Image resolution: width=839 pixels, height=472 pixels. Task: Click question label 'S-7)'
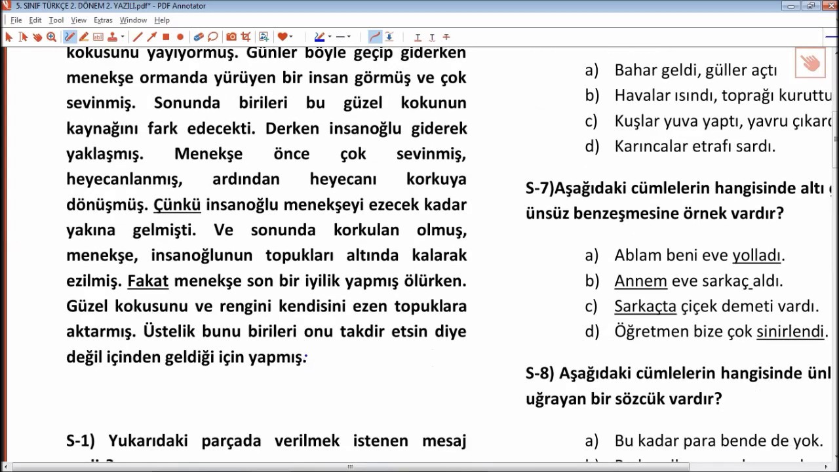[x=539, y=189]
